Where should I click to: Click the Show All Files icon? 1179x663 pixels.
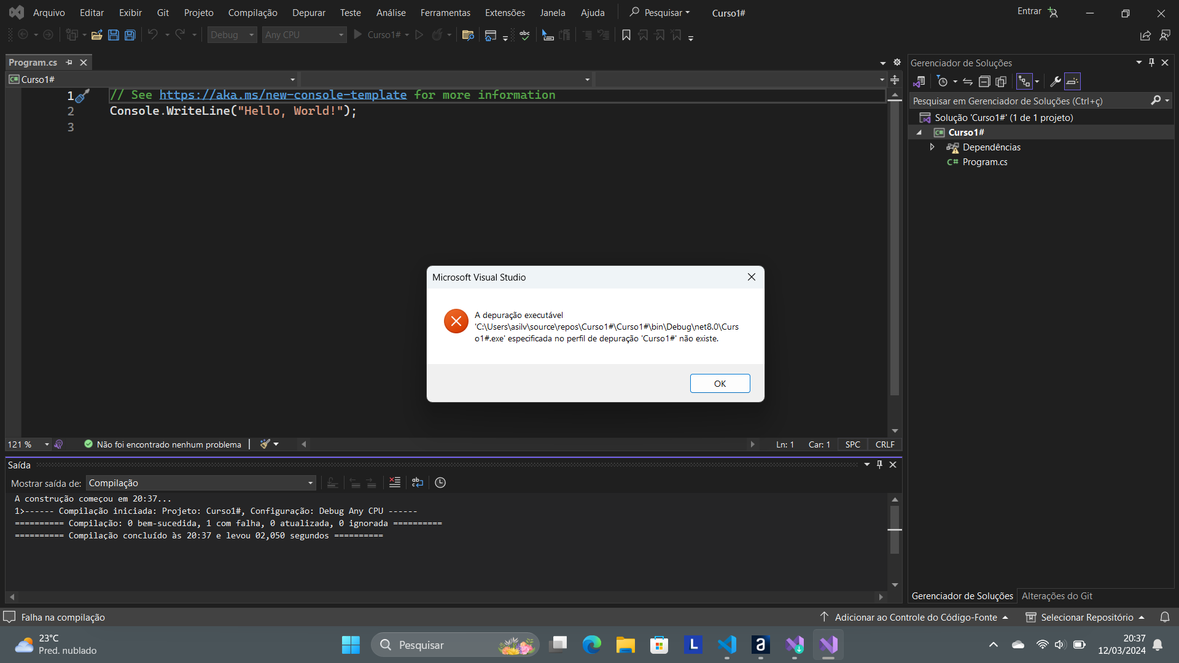tap(1001, 82)
